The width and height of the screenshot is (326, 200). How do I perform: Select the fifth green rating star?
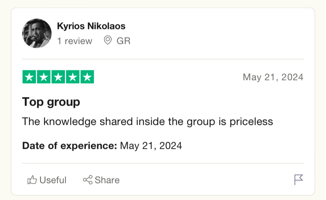click(87, 77)
